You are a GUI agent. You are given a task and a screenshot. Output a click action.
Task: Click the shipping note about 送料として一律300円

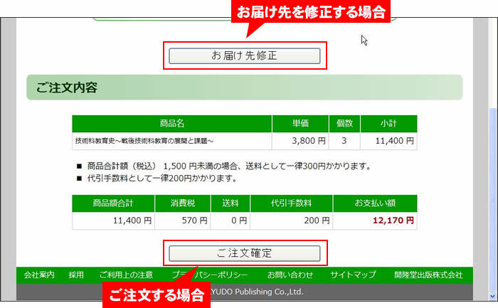pyautogui.click(x=229, y=166)
